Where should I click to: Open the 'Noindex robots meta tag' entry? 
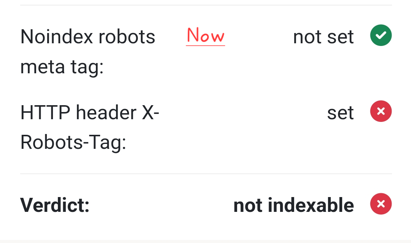pos(88,51)
